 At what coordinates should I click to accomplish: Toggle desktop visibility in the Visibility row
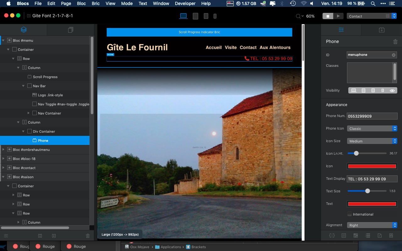click(354, 90)
